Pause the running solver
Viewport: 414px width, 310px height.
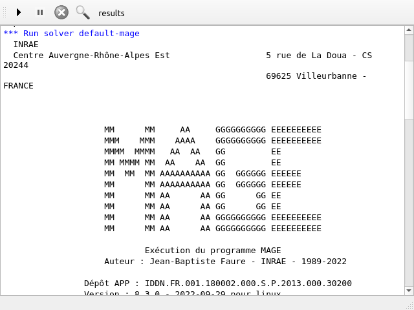[x=40, y=12]
